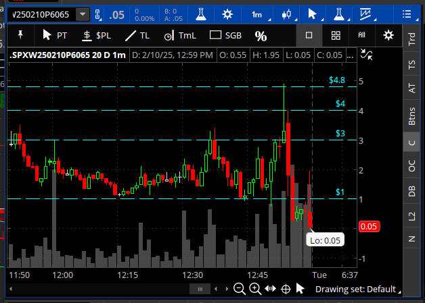Switch to four-grid chart layout

336,35
